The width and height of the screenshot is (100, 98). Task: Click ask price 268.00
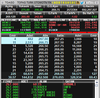(x=59, y=49)
